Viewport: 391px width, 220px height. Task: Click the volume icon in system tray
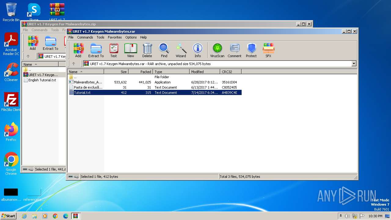tap(347, 216)
